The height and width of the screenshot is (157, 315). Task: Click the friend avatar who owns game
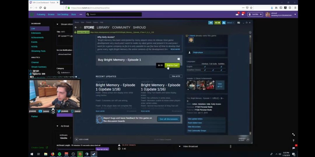[191, 40]
